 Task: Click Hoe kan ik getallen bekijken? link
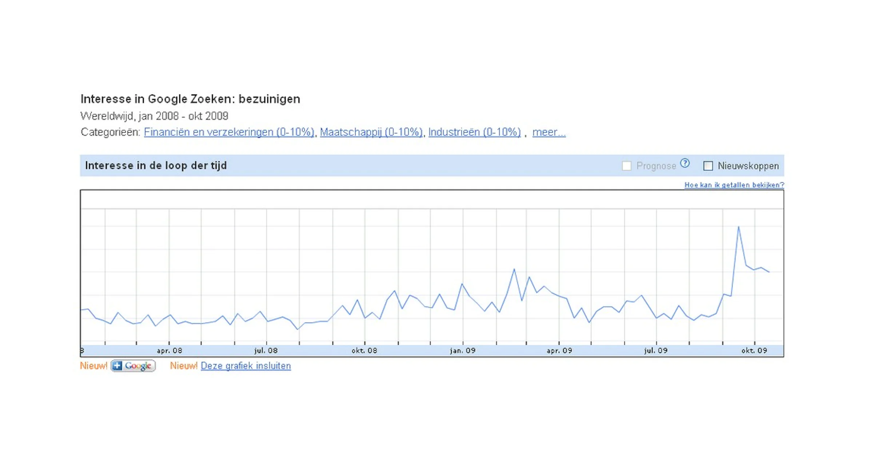[734, 185]
